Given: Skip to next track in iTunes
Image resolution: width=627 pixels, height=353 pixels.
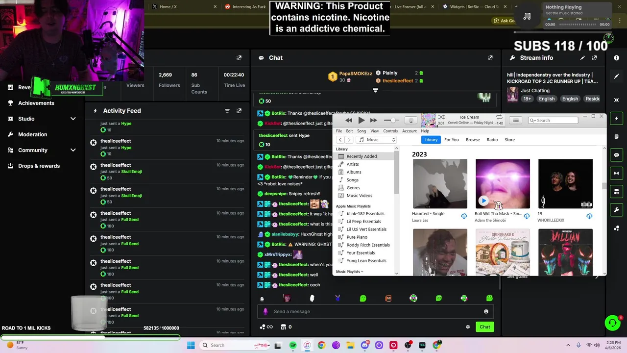Looking at the screenshot, I should tap(374, 120).
